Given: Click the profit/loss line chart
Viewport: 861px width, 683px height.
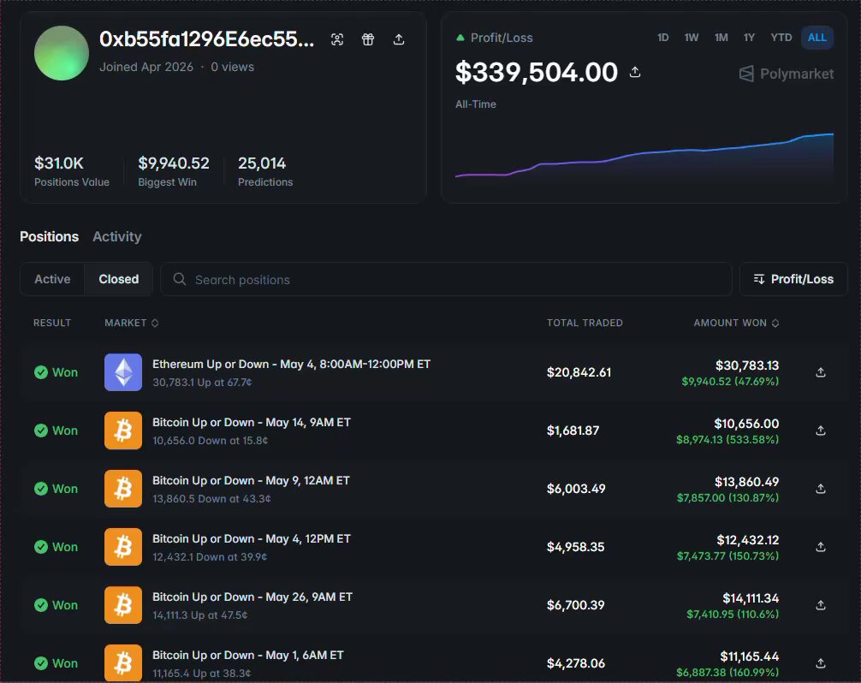Looking at the screenshot, I should [644, 157].
